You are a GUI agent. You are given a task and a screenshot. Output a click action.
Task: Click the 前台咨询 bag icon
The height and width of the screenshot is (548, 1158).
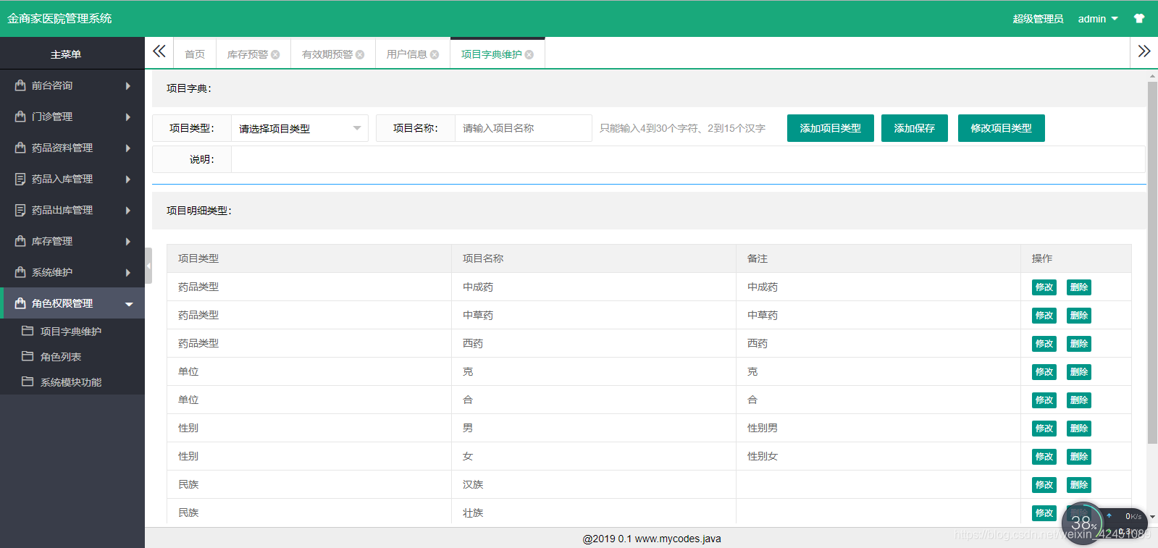point(20,85)
